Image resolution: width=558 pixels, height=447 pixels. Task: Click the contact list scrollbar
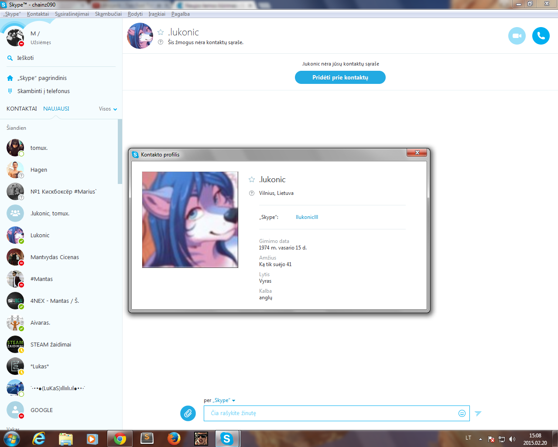(x=120, y=151)
